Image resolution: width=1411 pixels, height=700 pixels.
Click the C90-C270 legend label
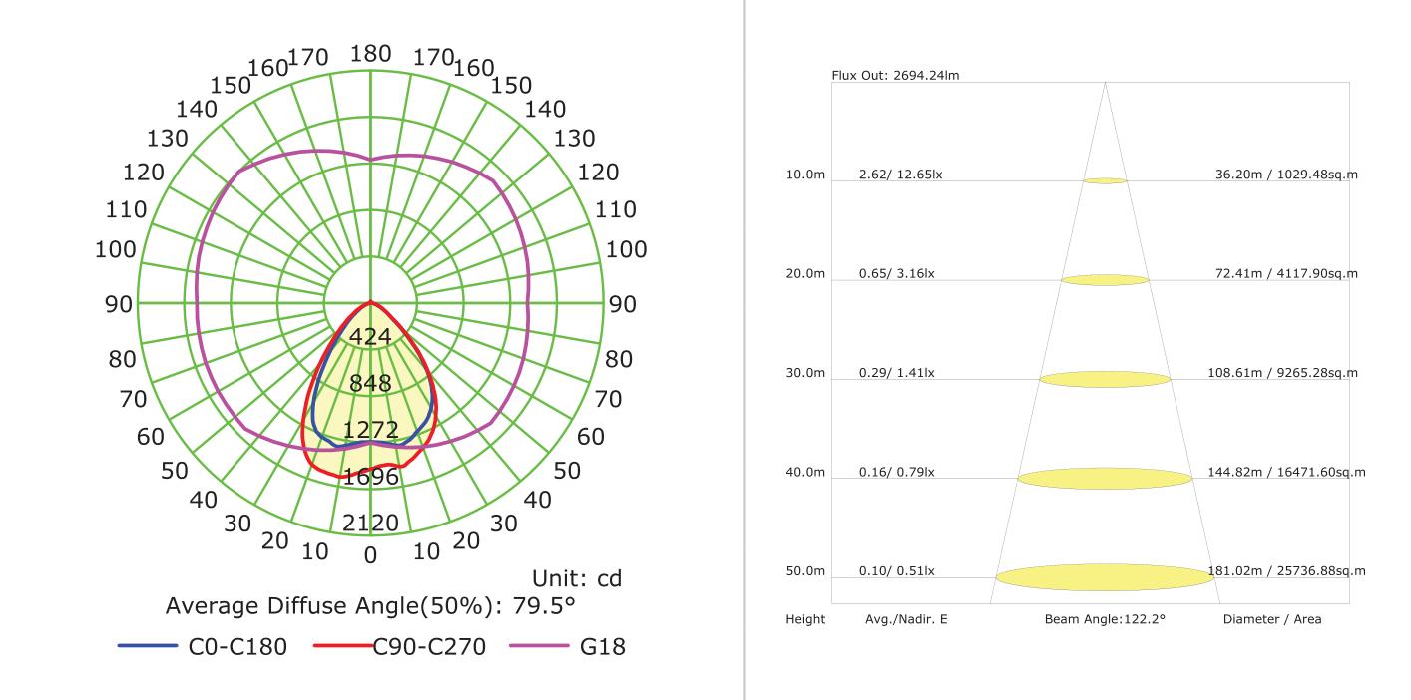[x=430, y=647]
